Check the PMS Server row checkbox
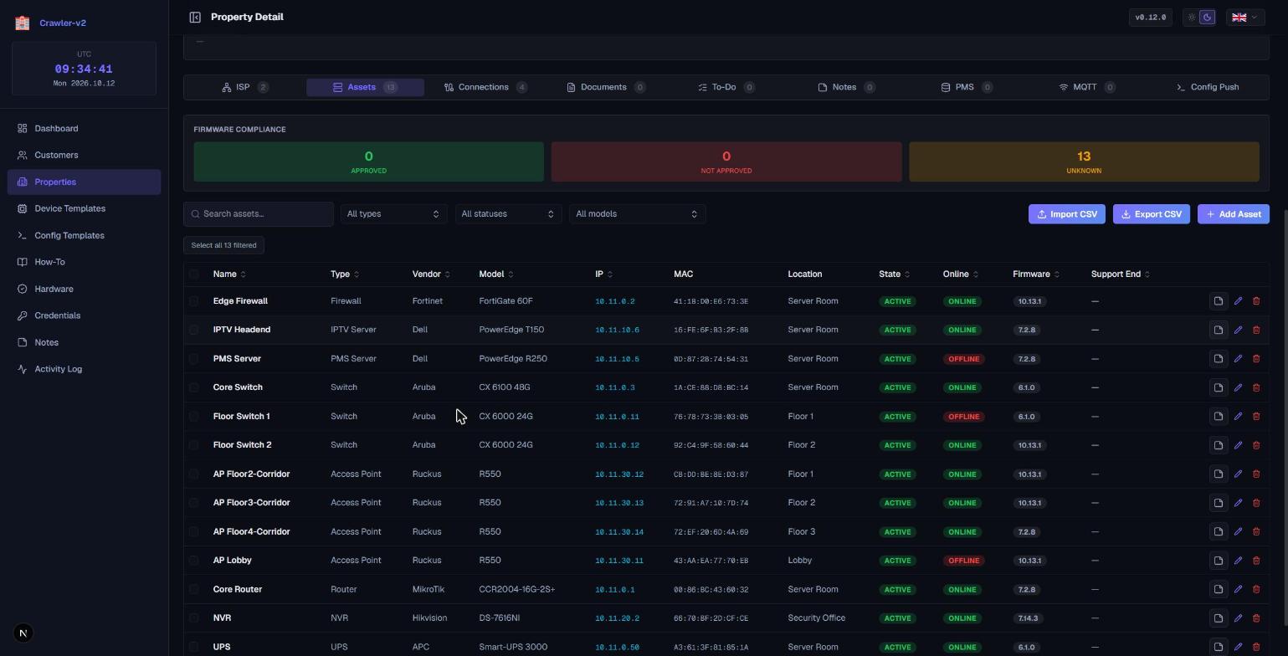 click(x=194, y=359)
